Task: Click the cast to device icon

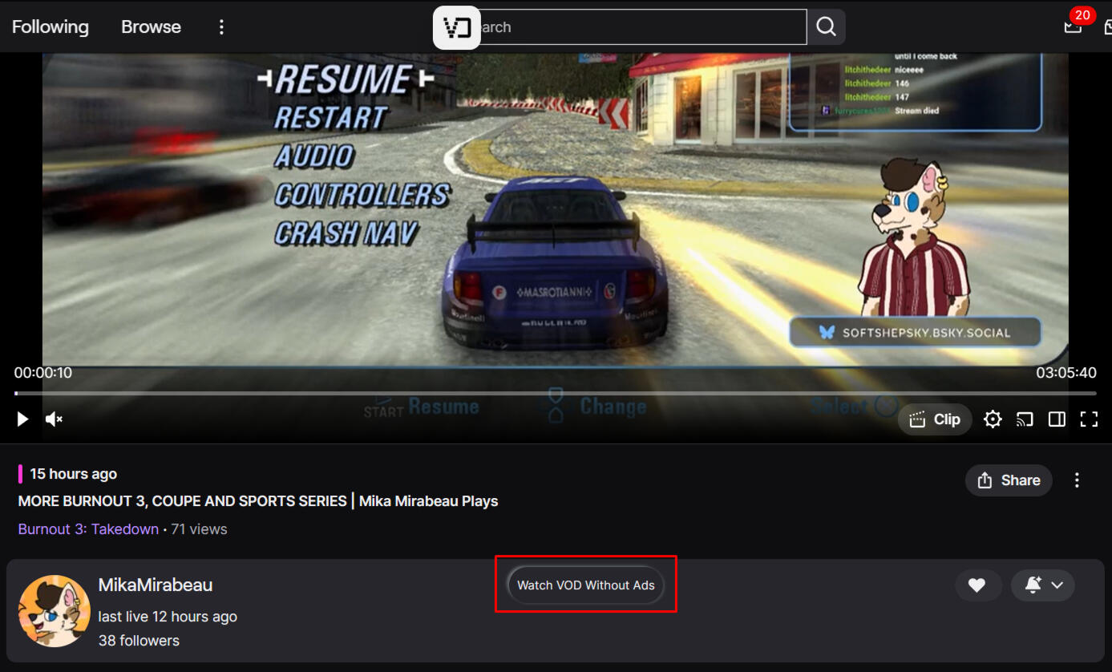Action: pos(1025,419)
